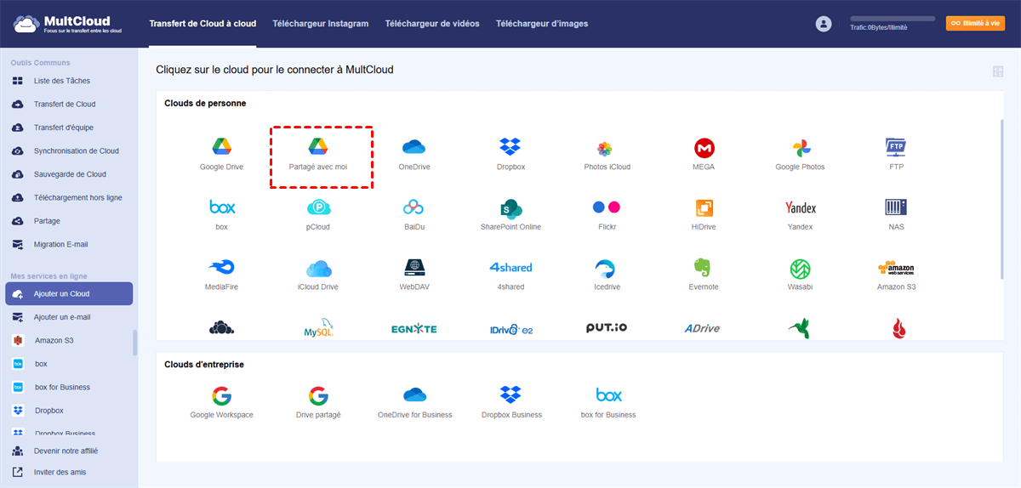Choose the Egnyte cloud logo
Image resolution: width=1021 pixels, height=488 pixels.
tap(414, 328)
